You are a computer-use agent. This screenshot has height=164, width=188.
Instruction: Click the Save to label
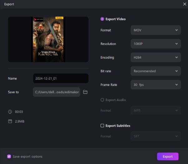coord(13,92)
